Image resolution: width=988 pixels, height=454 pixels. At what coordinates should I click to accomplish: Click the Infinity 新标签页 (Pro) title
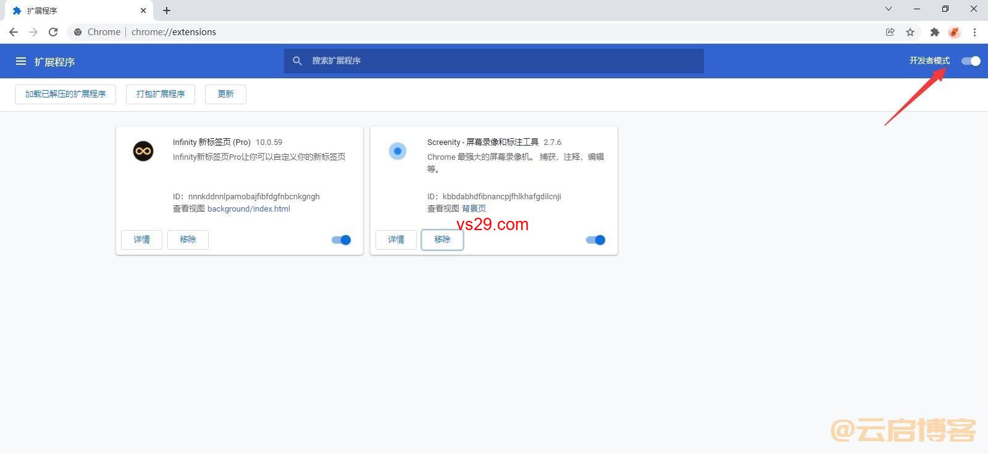click(x=212, y=142)
